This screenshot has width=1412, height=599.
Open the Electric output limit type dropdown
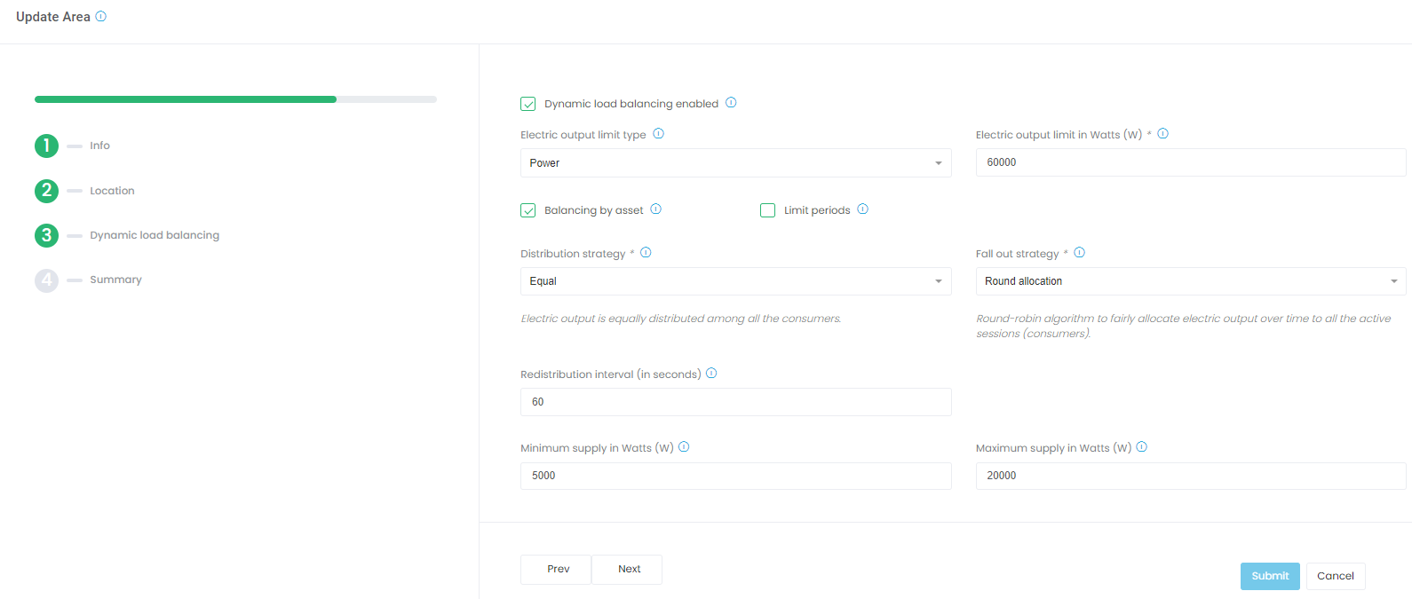click(x=735, y=163)
